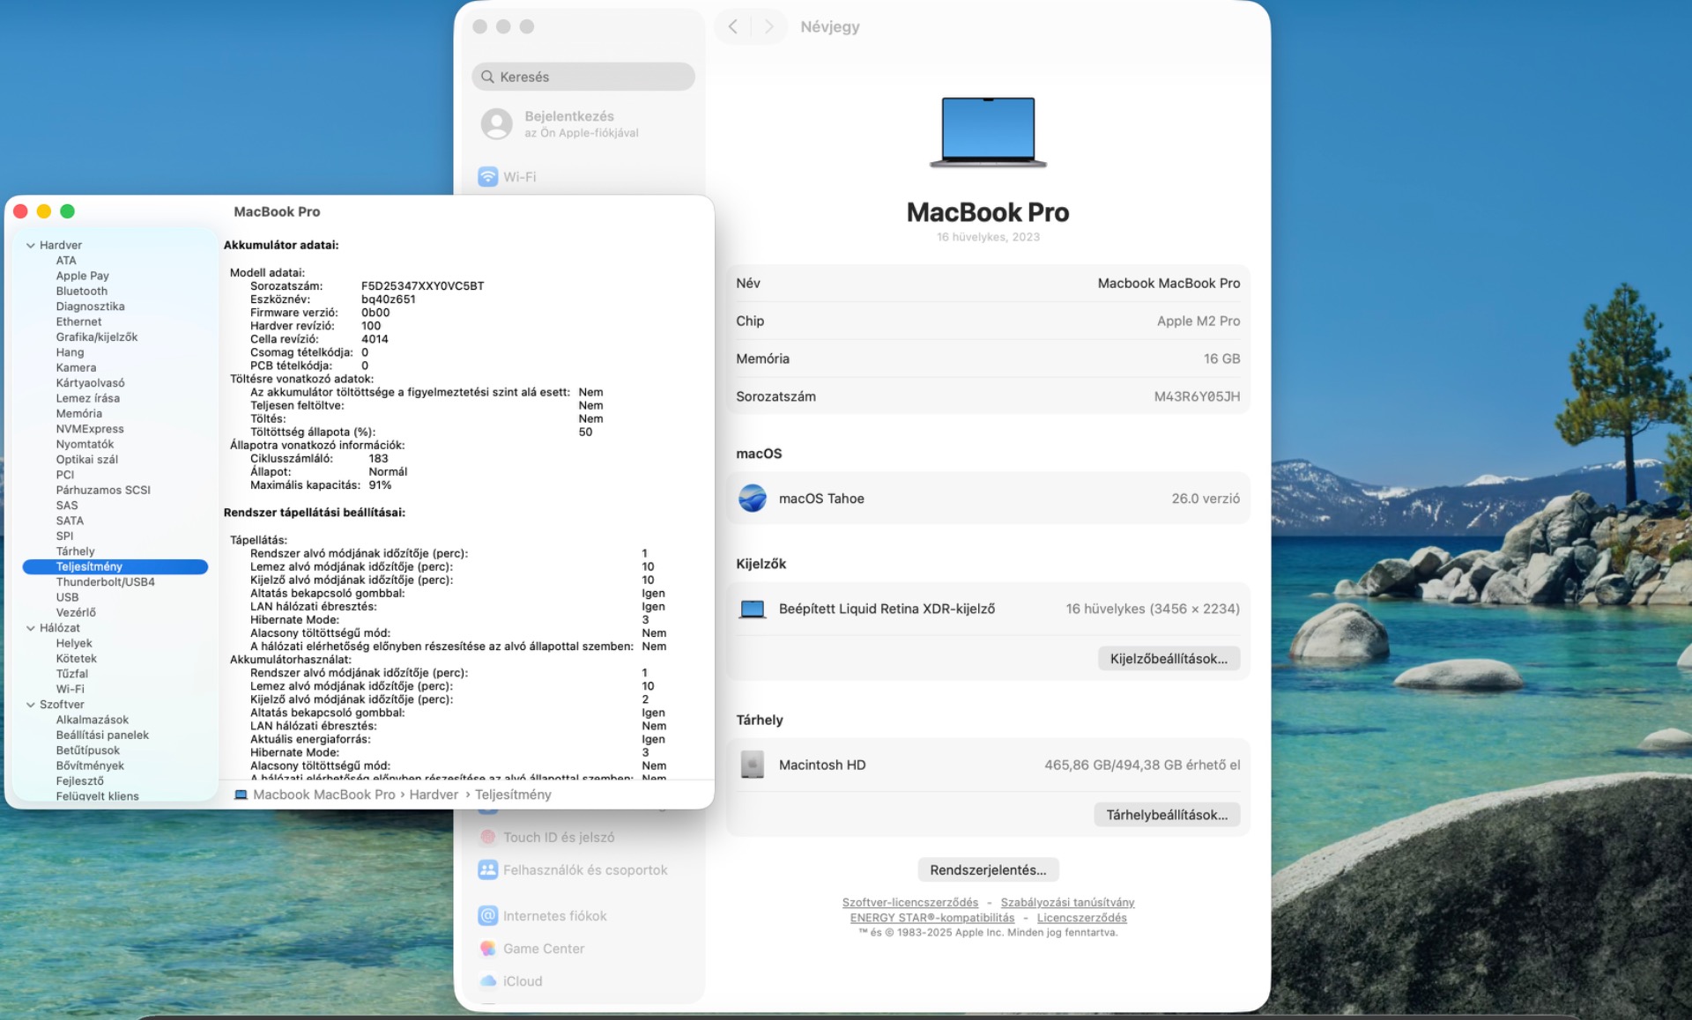Screen dimensions: 1692x1020
Task: Open the ENERGY STAR-kompatibilitás link
Action: pos(932,918)
